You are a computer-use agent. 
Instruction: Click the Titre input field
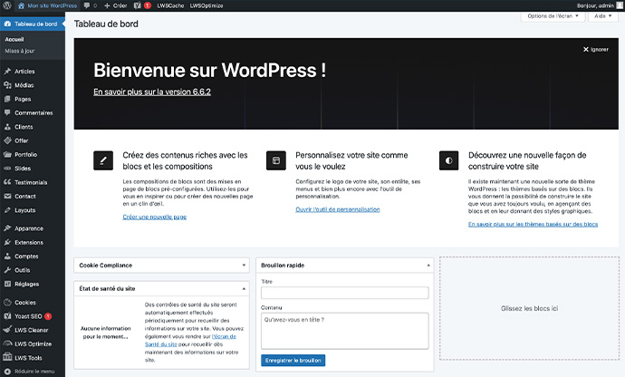(x=345, y=293)
